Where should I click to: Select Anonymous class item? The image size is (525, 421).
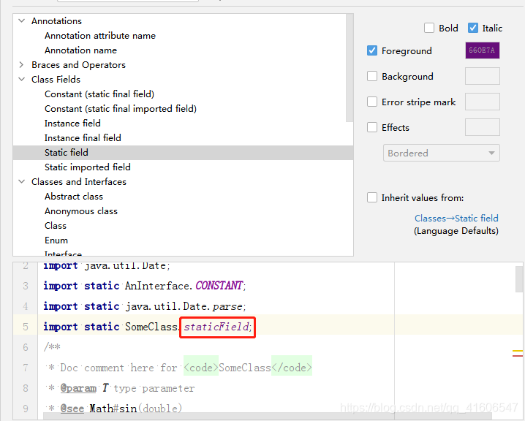(x=81, y=210)
